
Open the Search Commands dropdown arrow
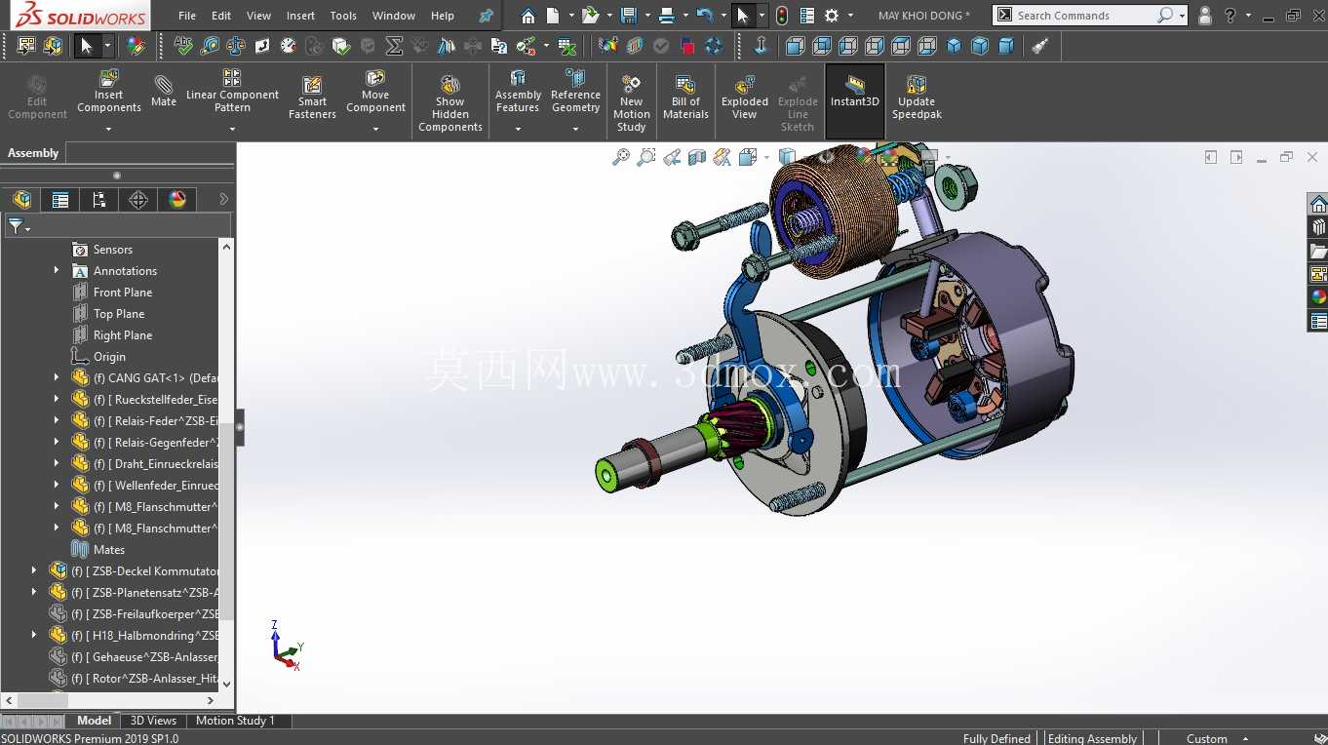pos(1182,16)
